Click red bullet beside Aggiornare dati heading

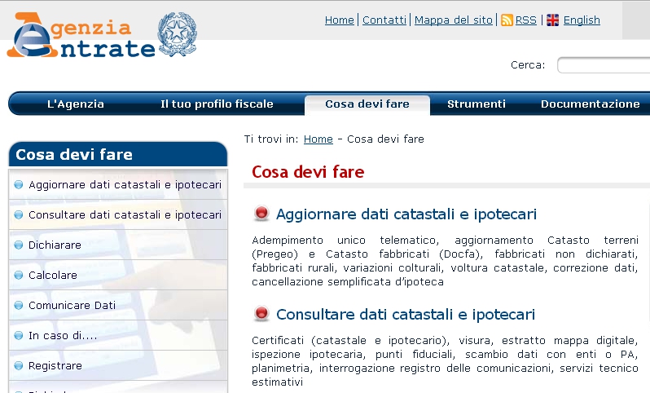(261, 214)
